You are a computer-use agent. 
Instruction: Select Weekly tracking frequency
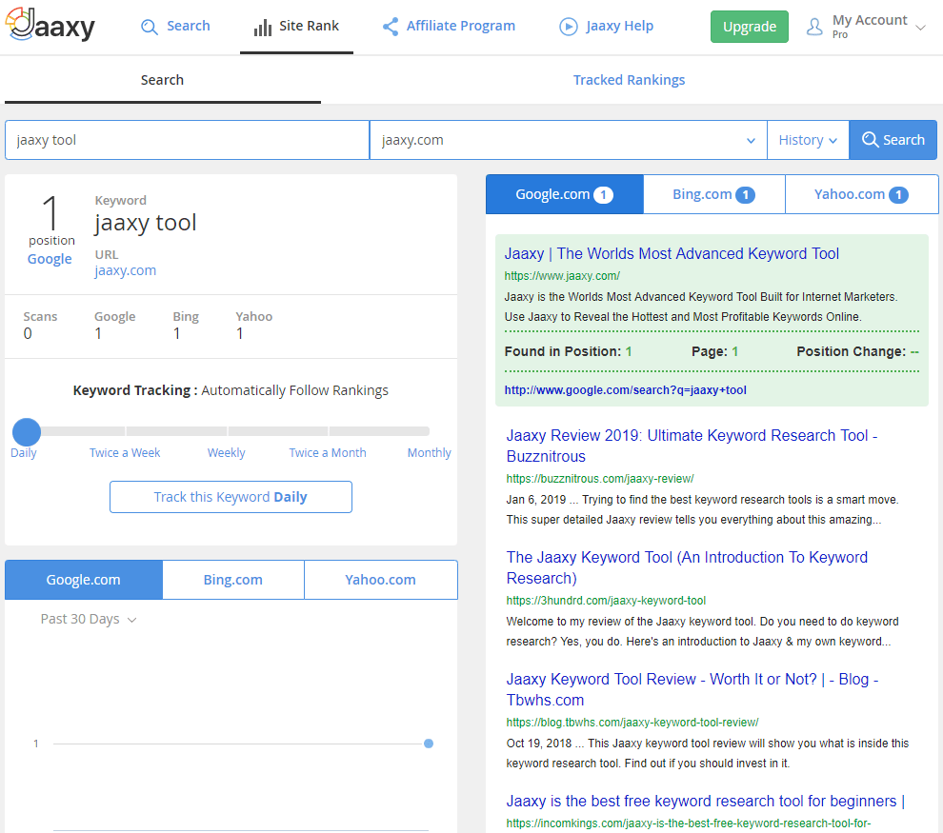227,452
